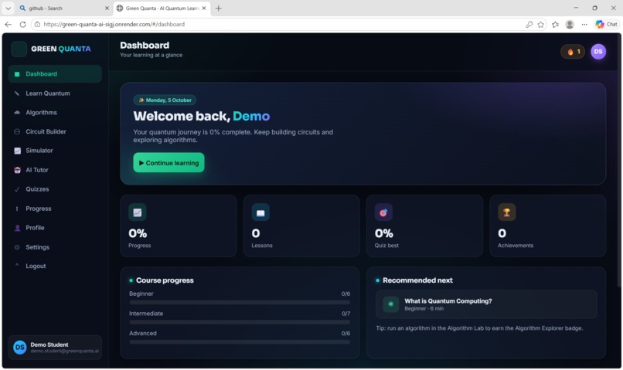Click the Circuit Builder circle icon
This screenshot has width=623, height=370.
pos(17,131)
